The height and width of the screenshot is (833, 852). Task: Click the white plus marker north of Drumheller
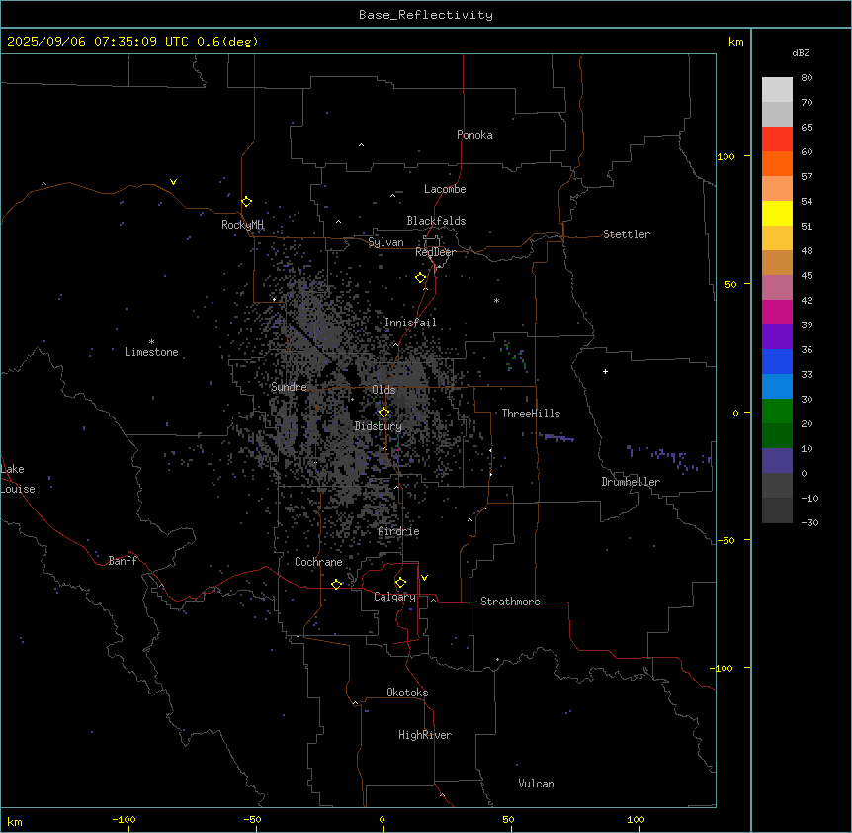605,371
